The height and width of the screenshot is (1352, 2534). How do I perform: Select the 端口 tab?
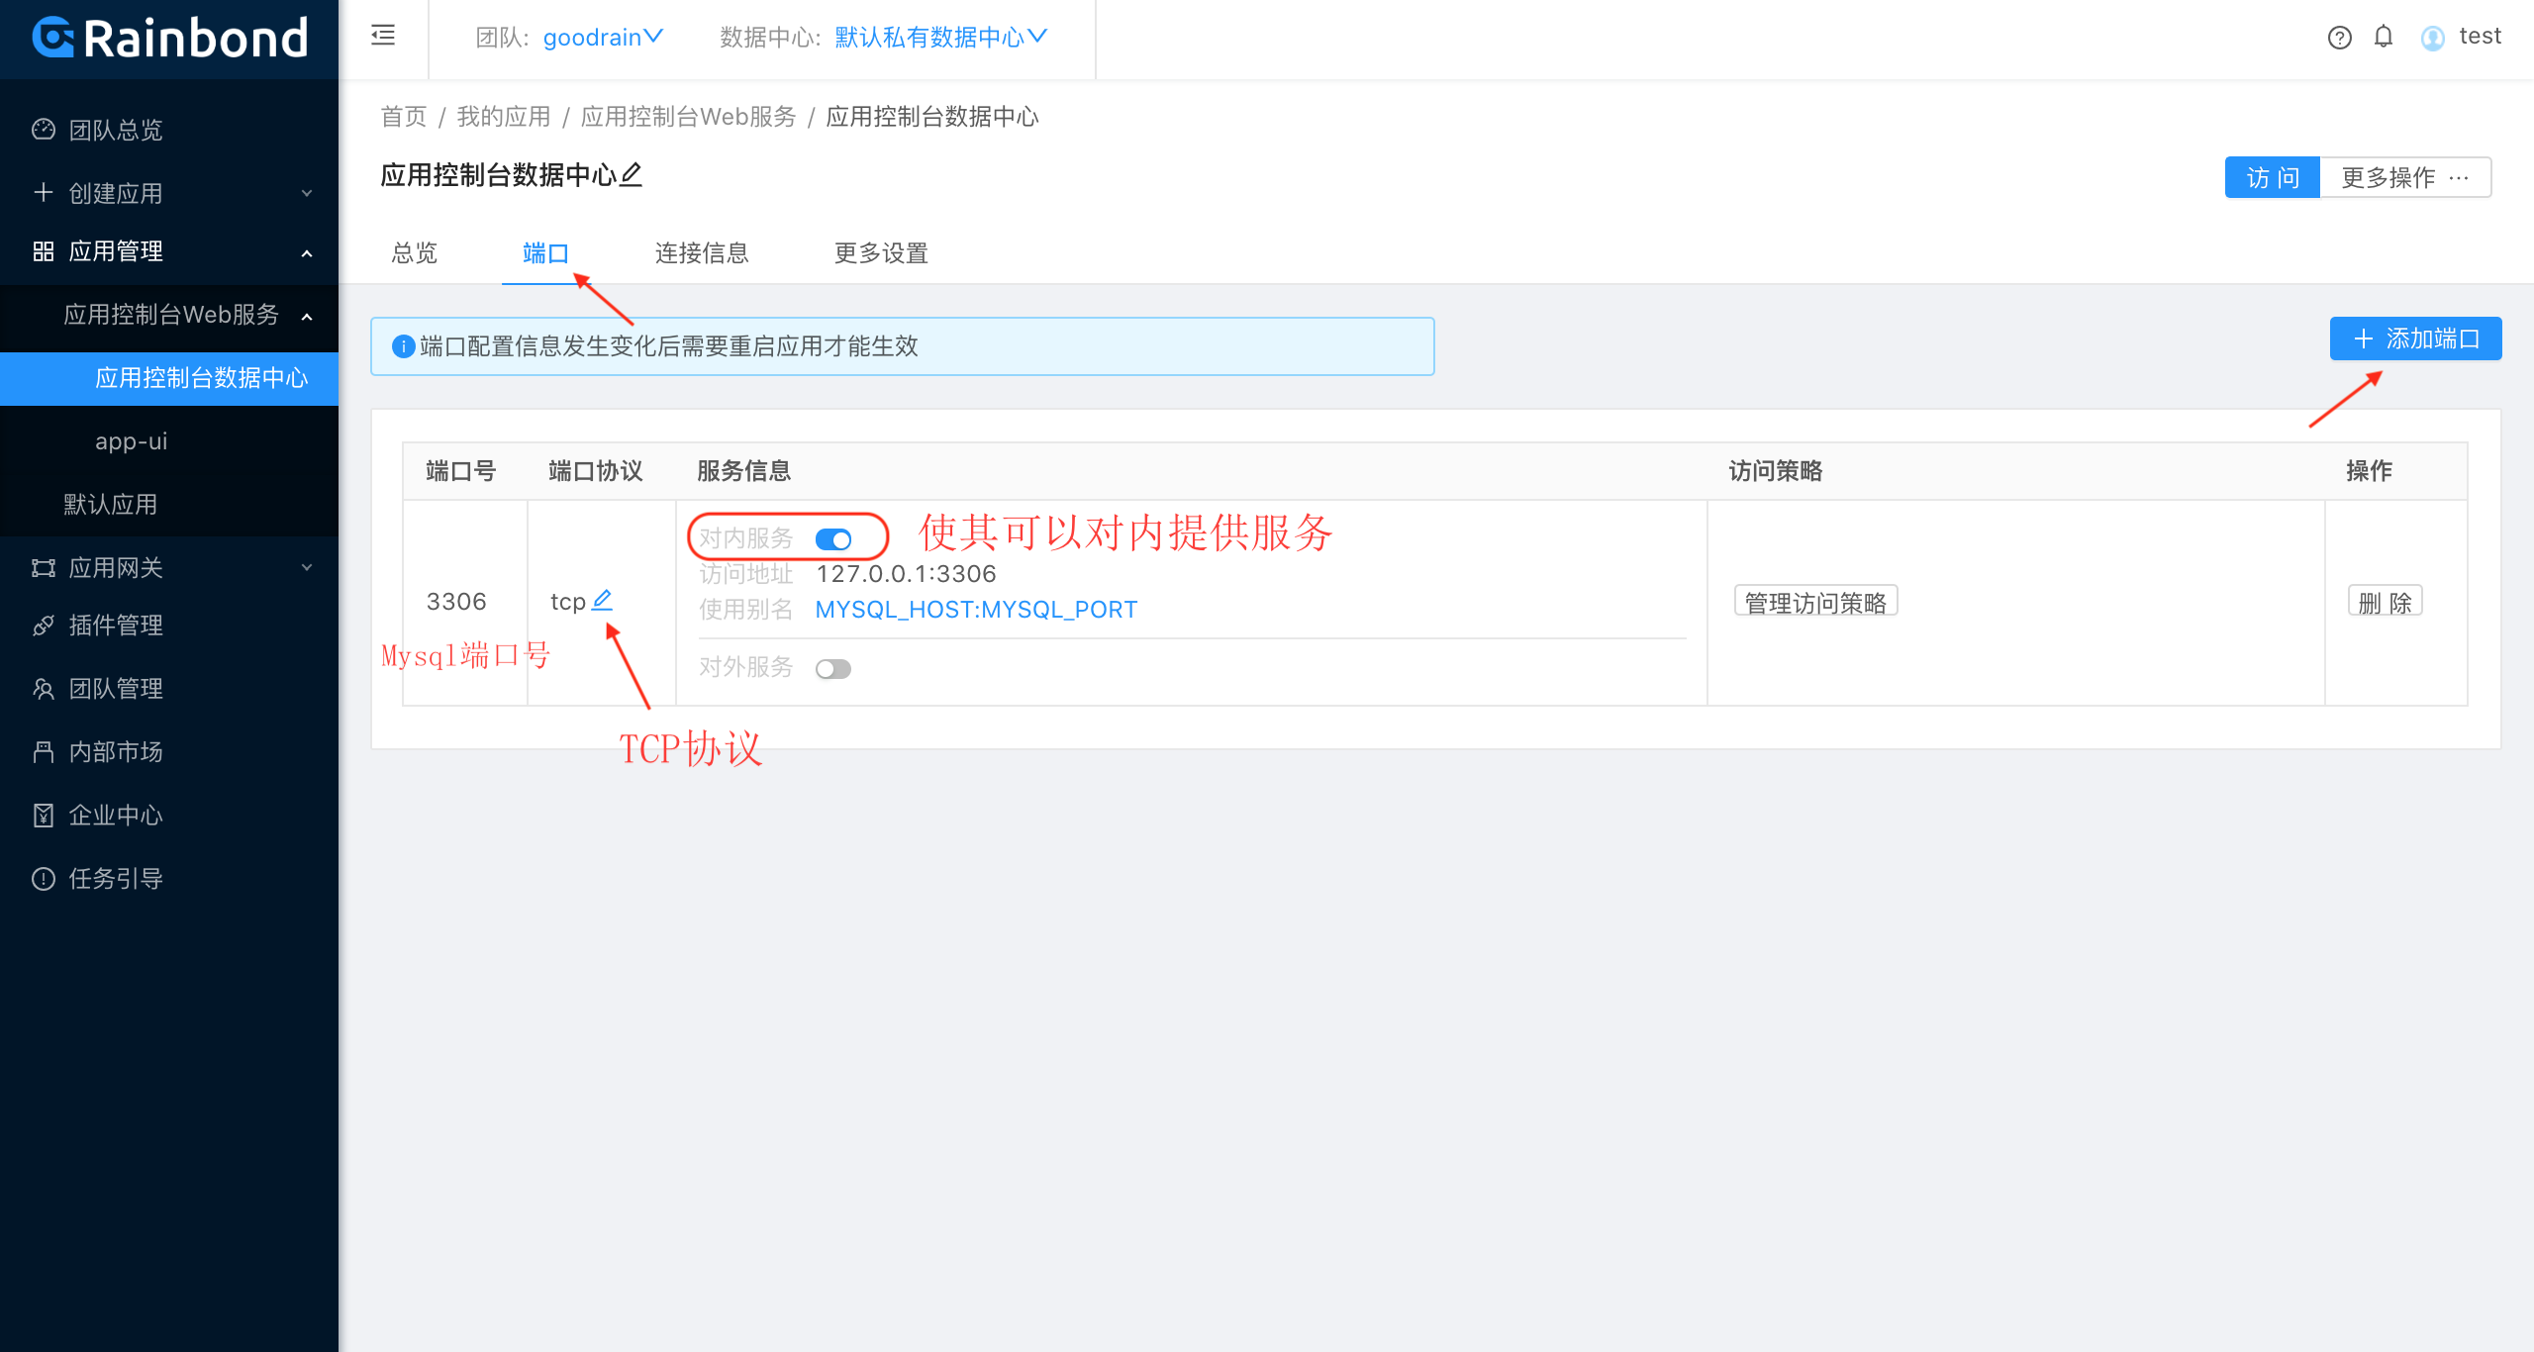tap(545, 253)
